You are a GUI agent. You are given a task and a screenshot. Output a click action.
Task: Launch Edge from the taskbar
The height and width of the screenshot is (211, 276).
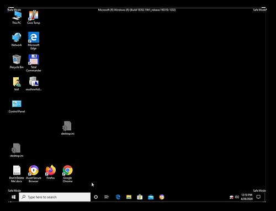(118, 197)
